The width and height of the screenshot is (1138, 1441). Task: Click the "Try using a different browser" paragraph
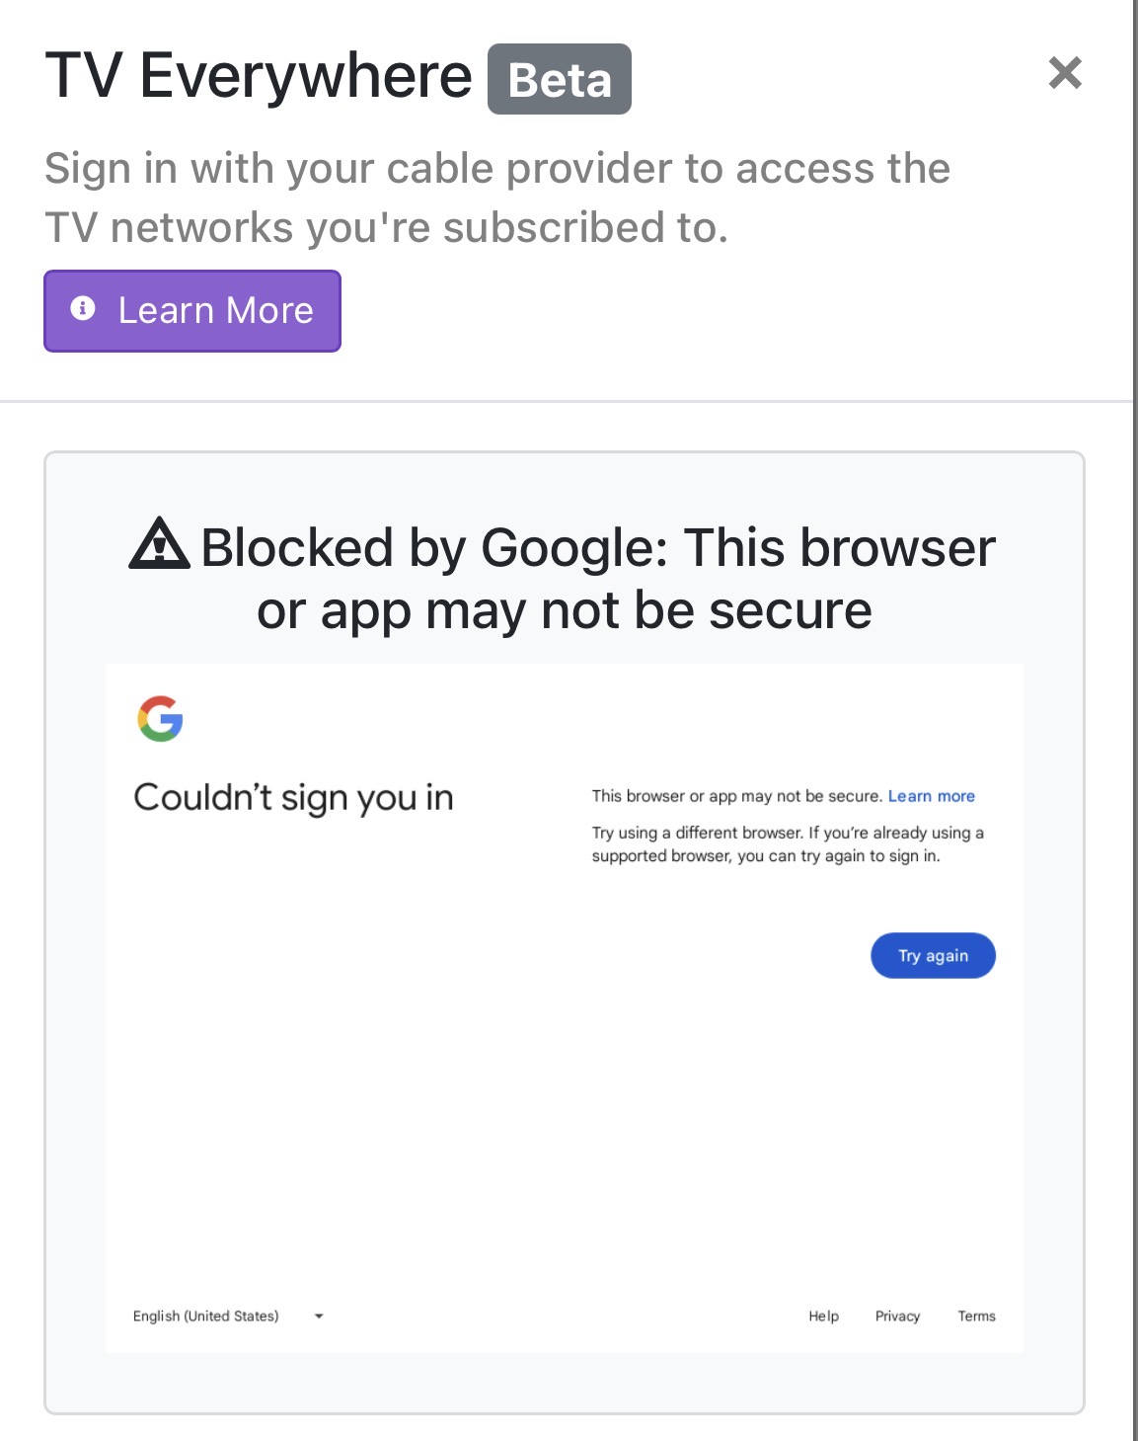[787, 844]
